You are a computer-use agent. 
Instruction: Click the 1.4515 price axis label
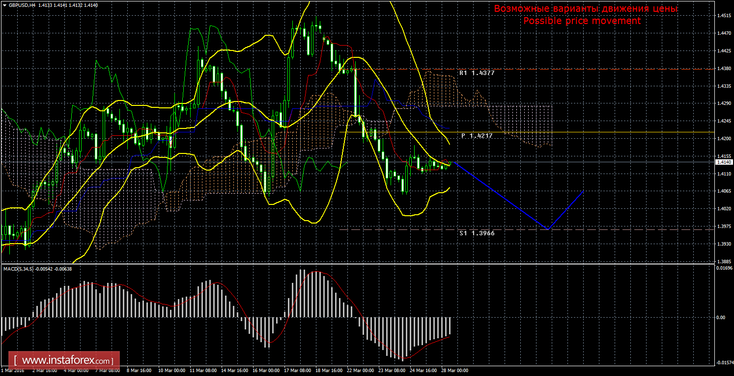[724, 16]
